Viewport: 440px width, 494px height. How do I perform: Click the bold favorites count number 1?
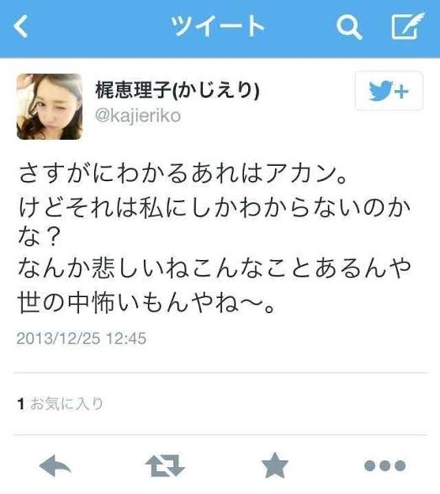[x=21, y=404]
